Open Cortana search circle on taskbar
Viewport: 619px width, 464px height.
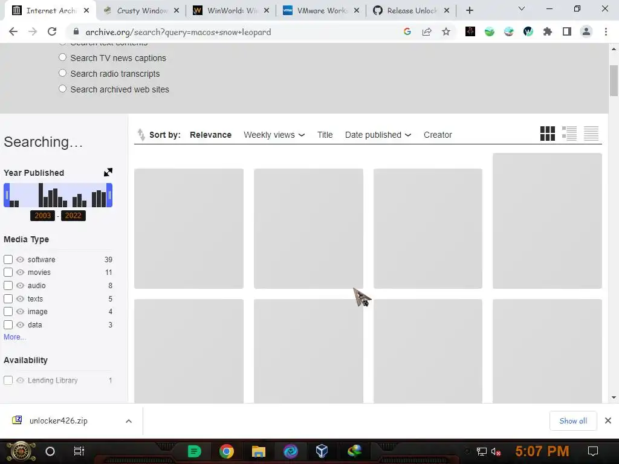pyautogui.click(x=50, y=451)
